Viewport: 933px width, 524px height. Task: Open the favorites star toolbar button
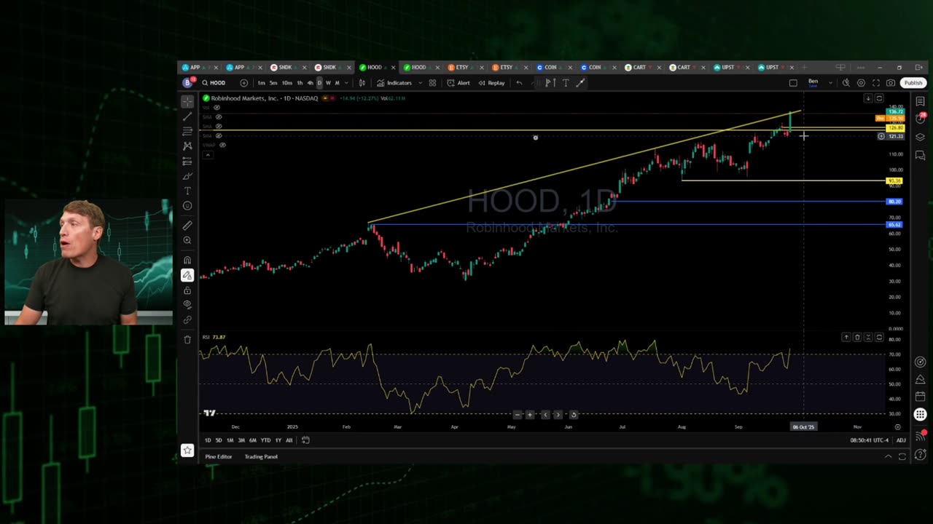pyautogui.click(x=187, y=450)
